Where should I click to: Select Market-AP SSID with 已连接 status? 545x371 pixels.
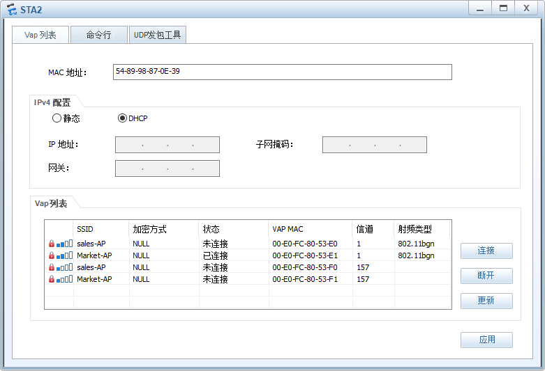coord(94,255)
